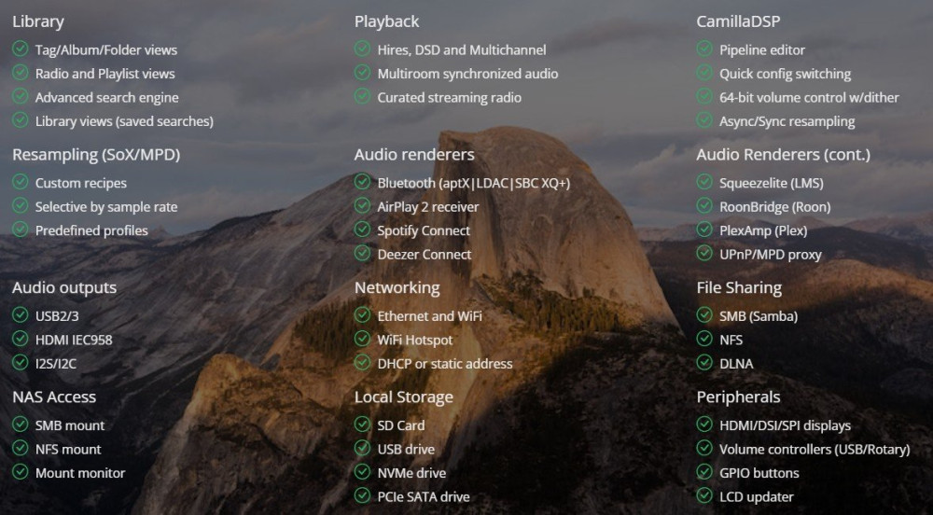Viewport: 933px width, 515px height.
Task: Select the CamillaDSP section heading
Action: click(738, 21)
